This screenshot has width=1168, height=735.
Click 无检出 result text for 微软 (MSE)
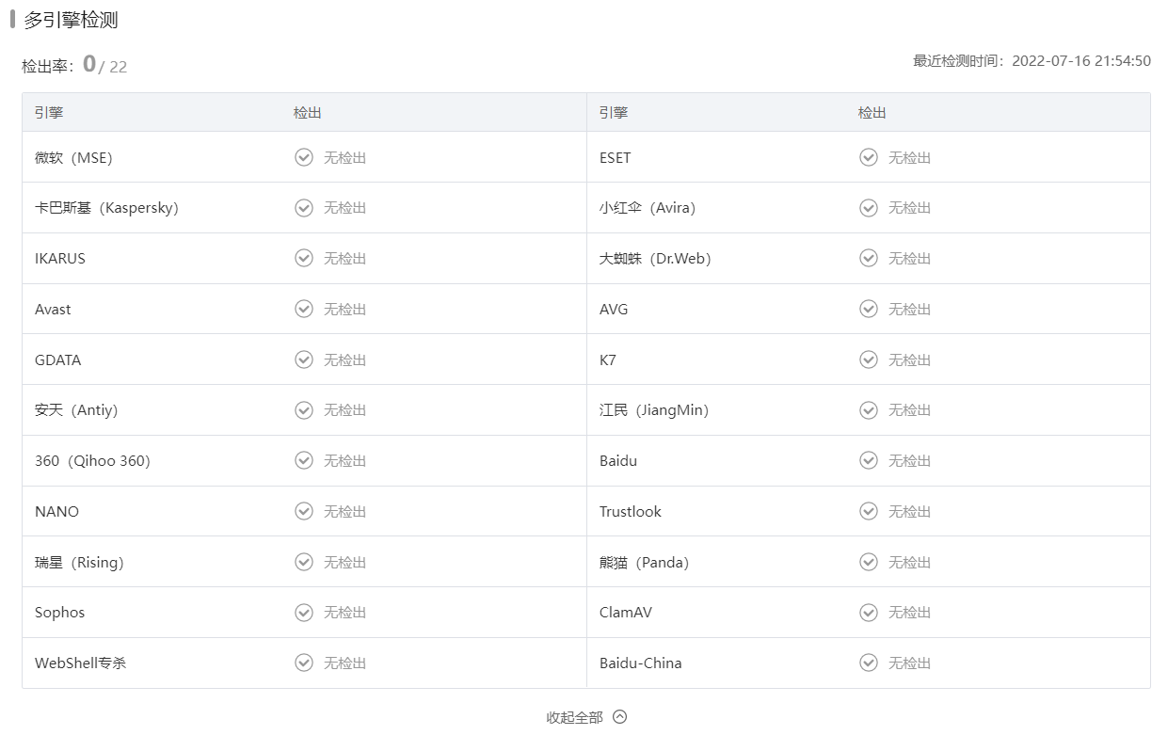(344, 157)
